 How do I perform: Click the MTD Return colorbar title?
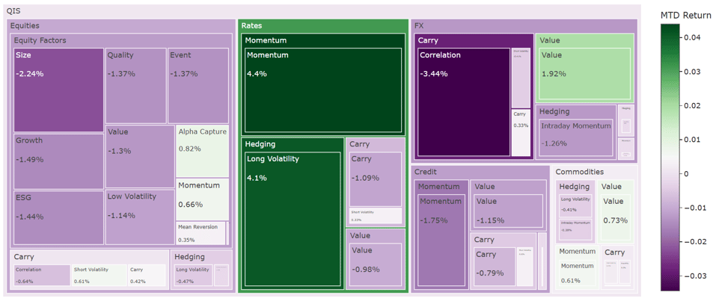point(685,15)
